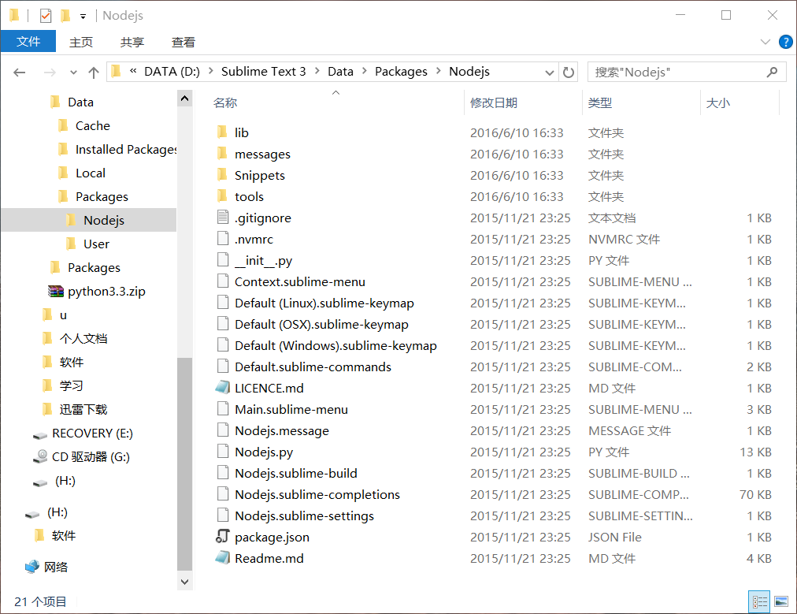The image size is (797, 614).
Task: Select the User folder in the tree
Action: point(96,244)
